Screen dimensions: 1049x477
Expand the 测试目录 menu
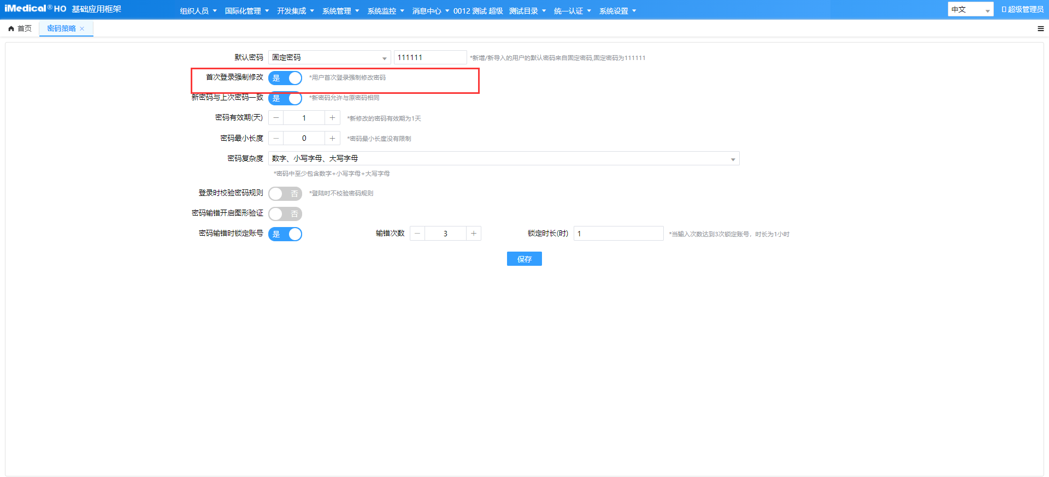(x=528, y=11)
